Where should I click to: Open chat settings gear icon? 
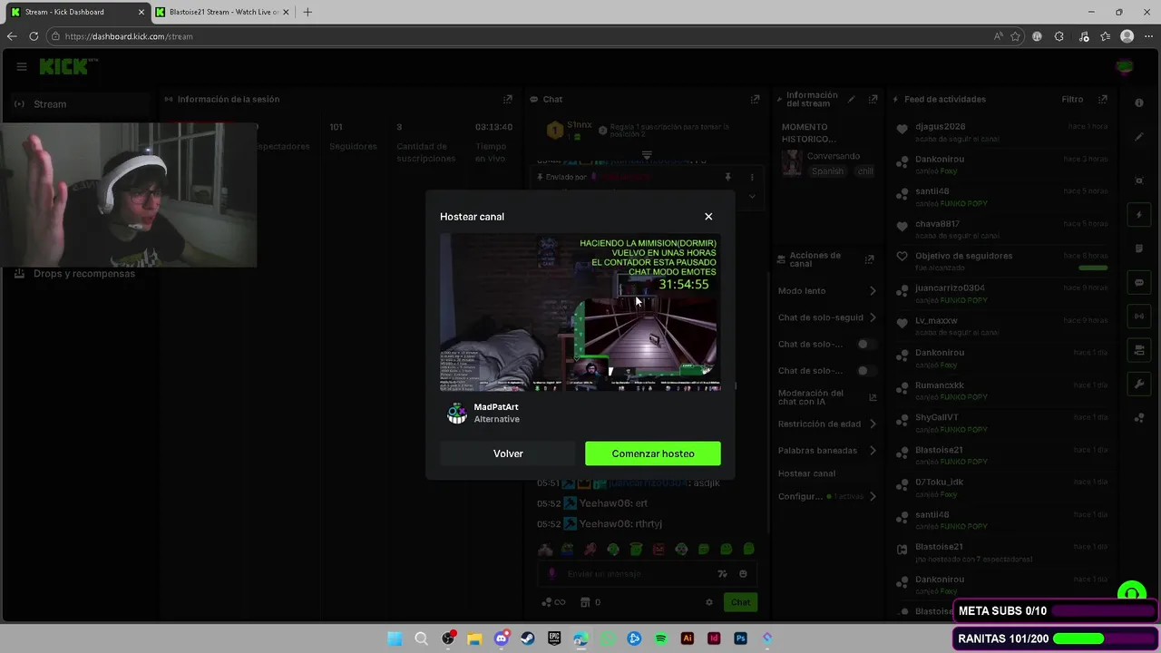pyautogui.click(x=709, y=602)
